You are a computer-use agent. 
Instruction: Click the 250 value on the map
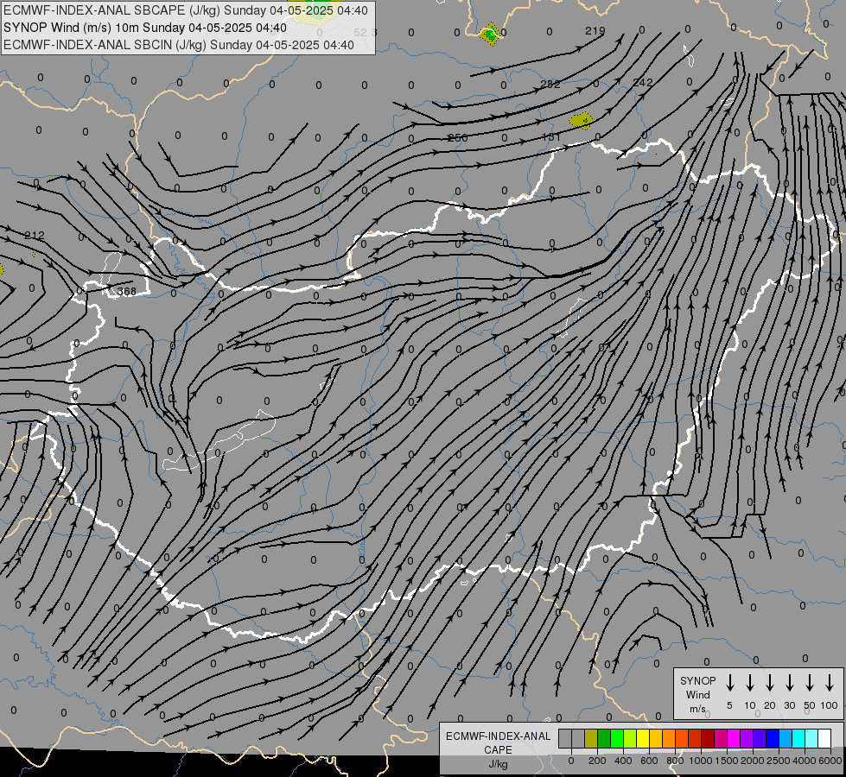457,138
